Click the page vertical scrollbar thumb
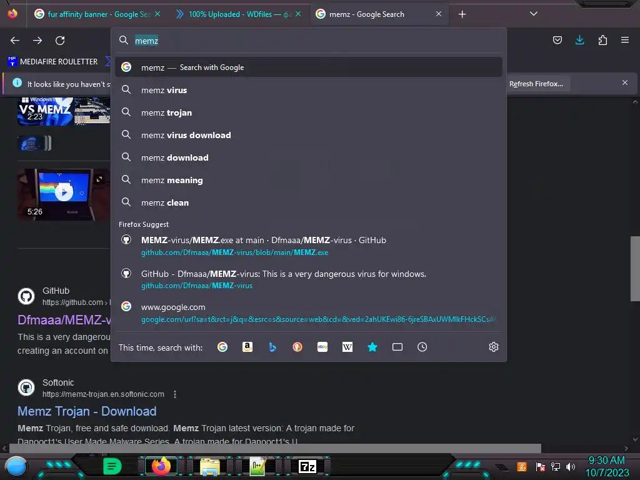Image resolution: width=640 pixels, height=480 pixels. click(x=635, y=269)
